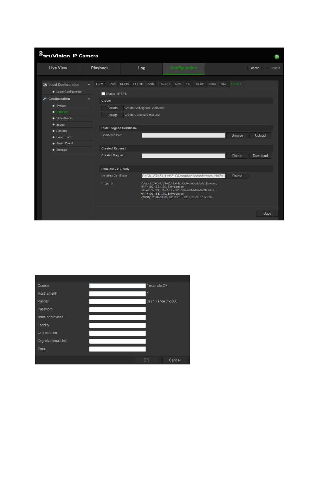Open Basic Event settings
This screenshot has height=488, width=334.
pos(64,137)
